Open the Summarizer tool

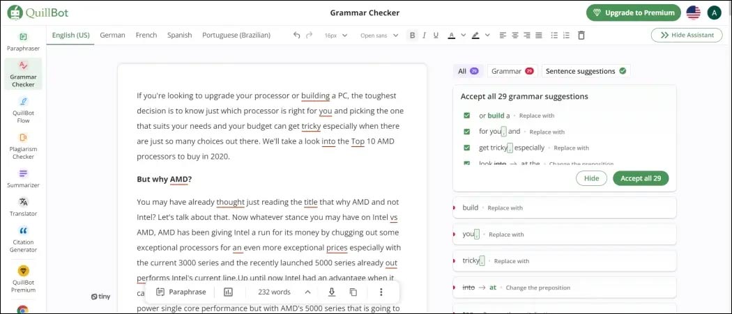tap(23, 179)
